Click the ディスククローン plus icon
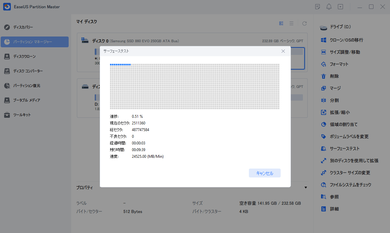Image resolution: width=390 pixels, height=233 pixels. [7, 57]
